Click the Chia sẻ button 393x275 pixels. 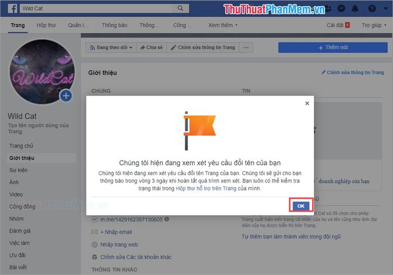coord(152,47)
